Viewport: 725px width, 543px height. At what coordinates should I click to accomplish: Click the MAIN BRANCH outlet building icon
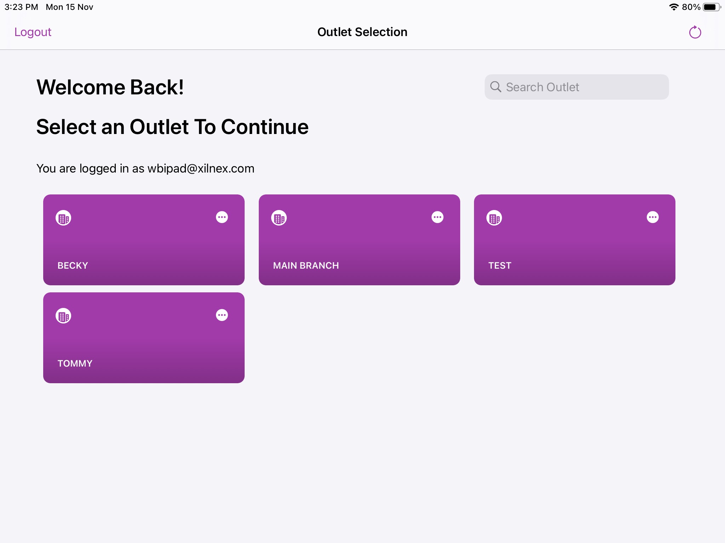(x=279, y=217)
